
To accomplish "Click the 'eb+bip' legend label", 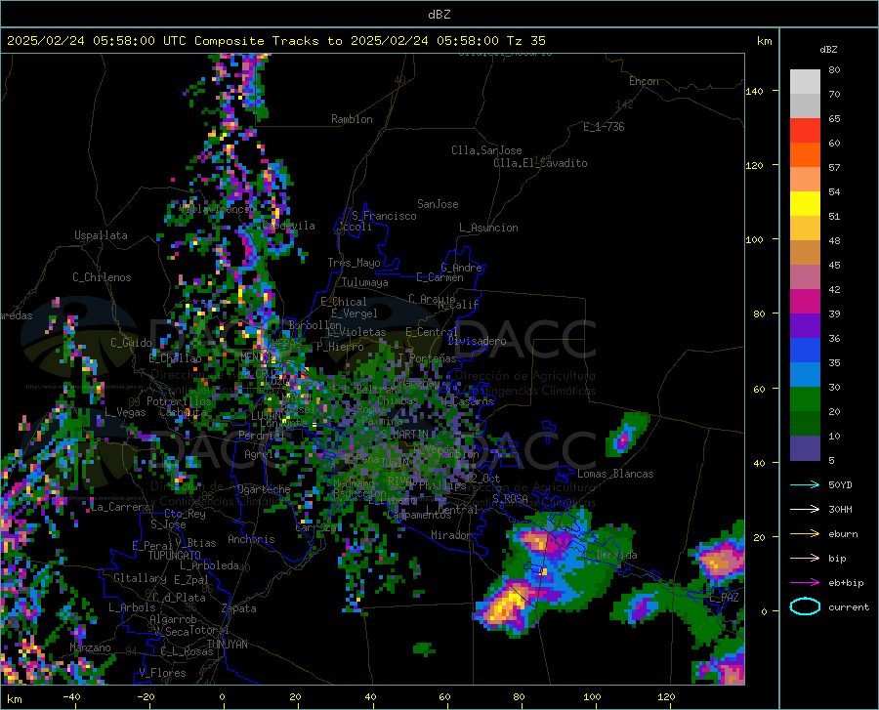I will [846, 583].
